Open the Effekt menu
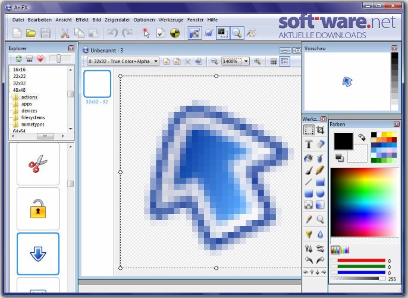 tap(82, 20)
